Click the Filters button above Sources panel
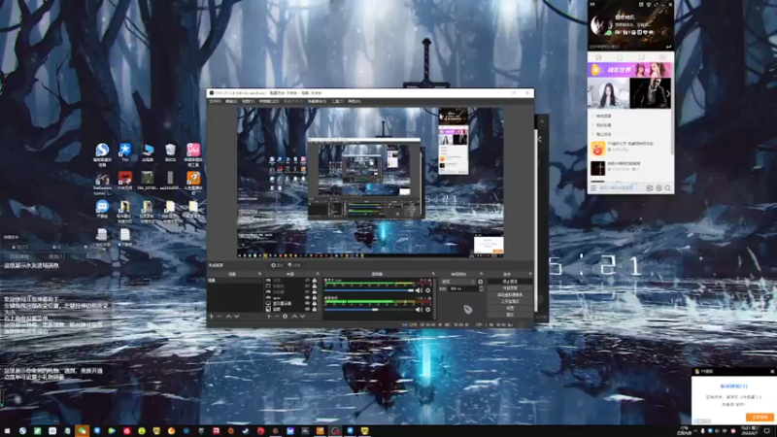Image resolution: width=777 pixels, height=437 pixels. pyautogui.click(x=294, y=265)
